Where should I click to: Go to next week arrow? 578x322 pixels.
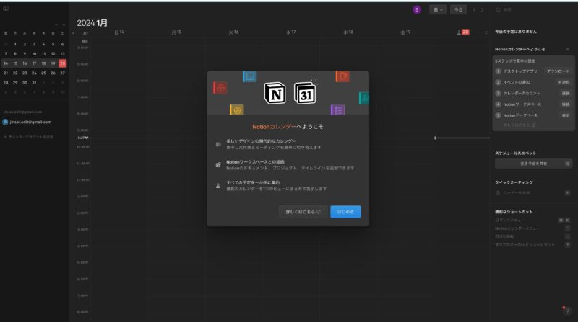(482, 9)
